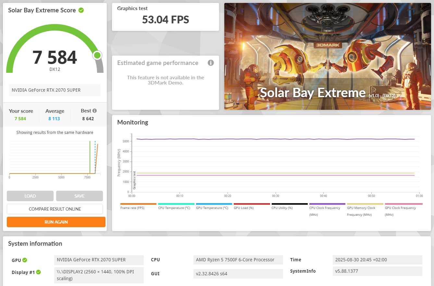Viewport: 434px width, 286px height.
Task: Toggle GPU Load (%) legend entry
Action: (x=243, y=208)
